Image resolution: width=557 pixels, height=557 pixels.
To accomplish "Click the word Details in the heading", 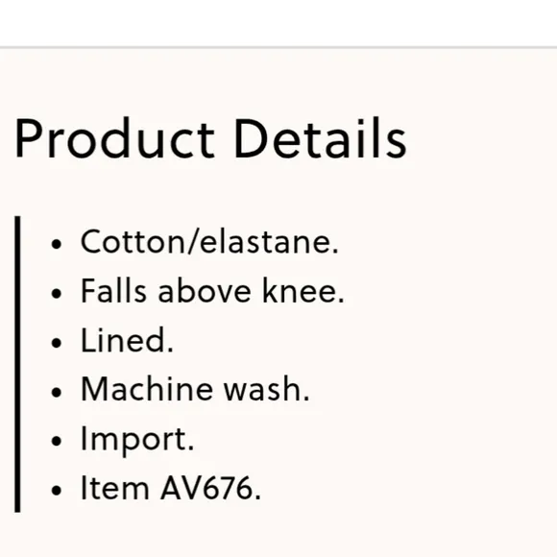I will click(x=320, y=138).
